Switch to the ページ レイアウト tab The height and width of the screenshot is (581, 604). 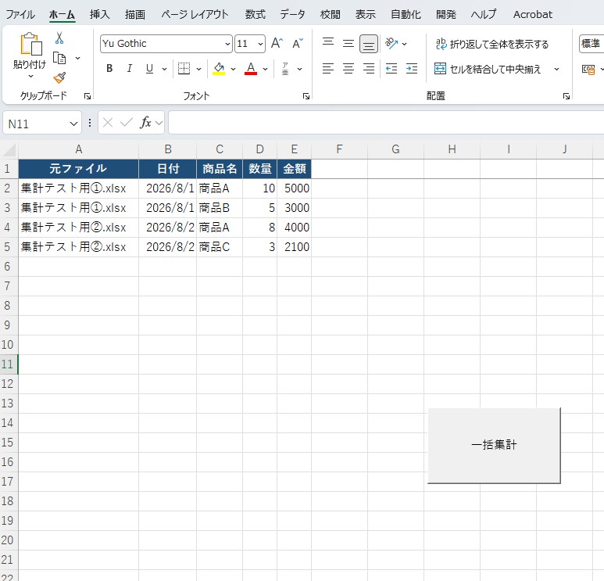coord(195,15)
